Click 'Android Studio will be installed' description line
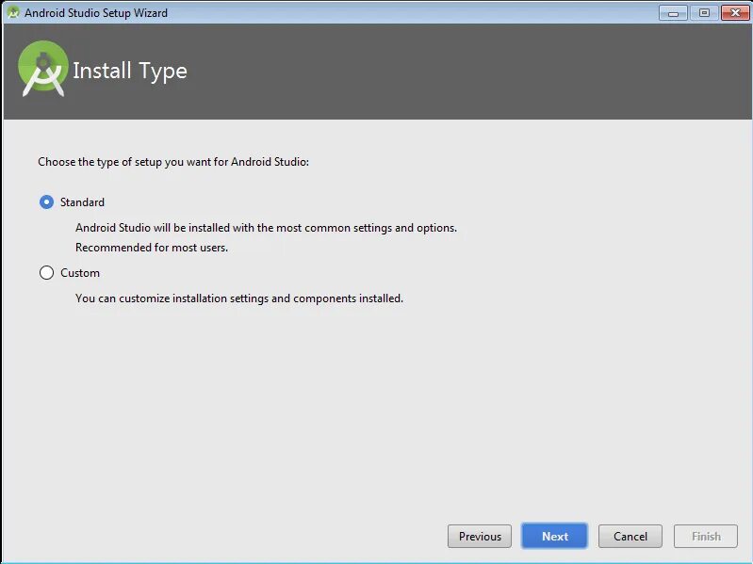Viewport: 753px width, 564px height. [x=266, y=228]
